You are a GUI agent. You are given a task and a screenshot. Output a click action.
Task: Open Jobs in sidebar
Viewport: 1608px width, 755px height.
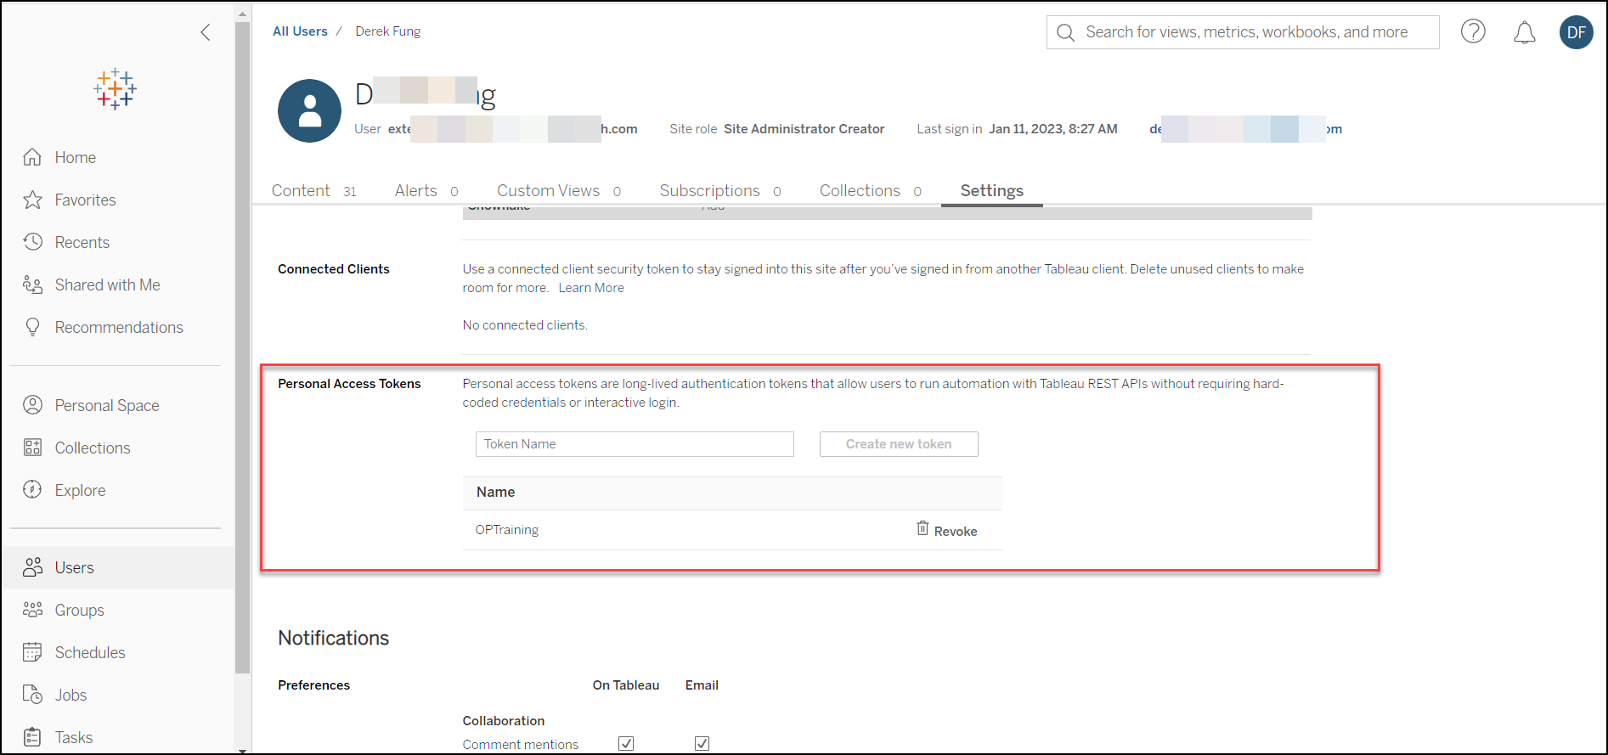pyautogui.click(x=71, y=695)
